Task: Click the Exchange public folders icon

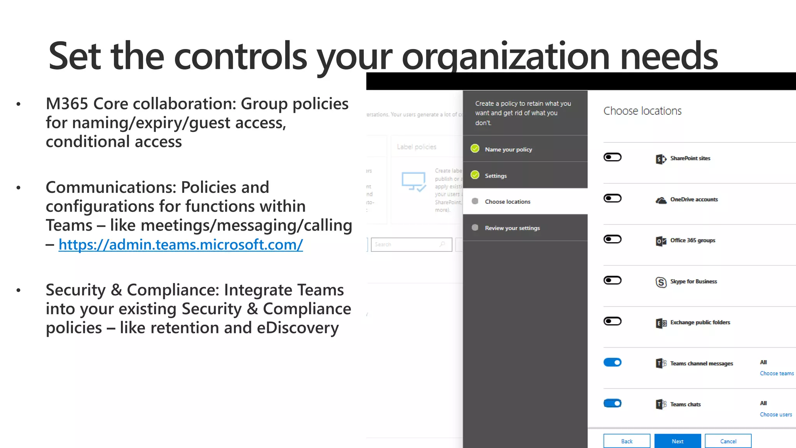Action: coord(661,323)
